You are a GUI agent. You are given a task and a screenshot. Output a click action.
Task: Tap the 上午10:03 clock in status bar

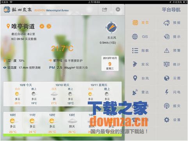point(94,2)
